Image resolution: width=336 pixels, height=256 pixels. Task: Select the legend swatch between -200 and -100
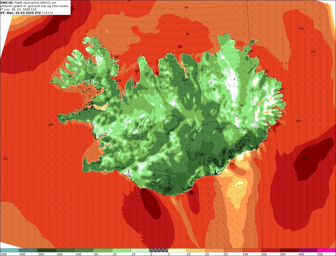(x=65, y=250)
